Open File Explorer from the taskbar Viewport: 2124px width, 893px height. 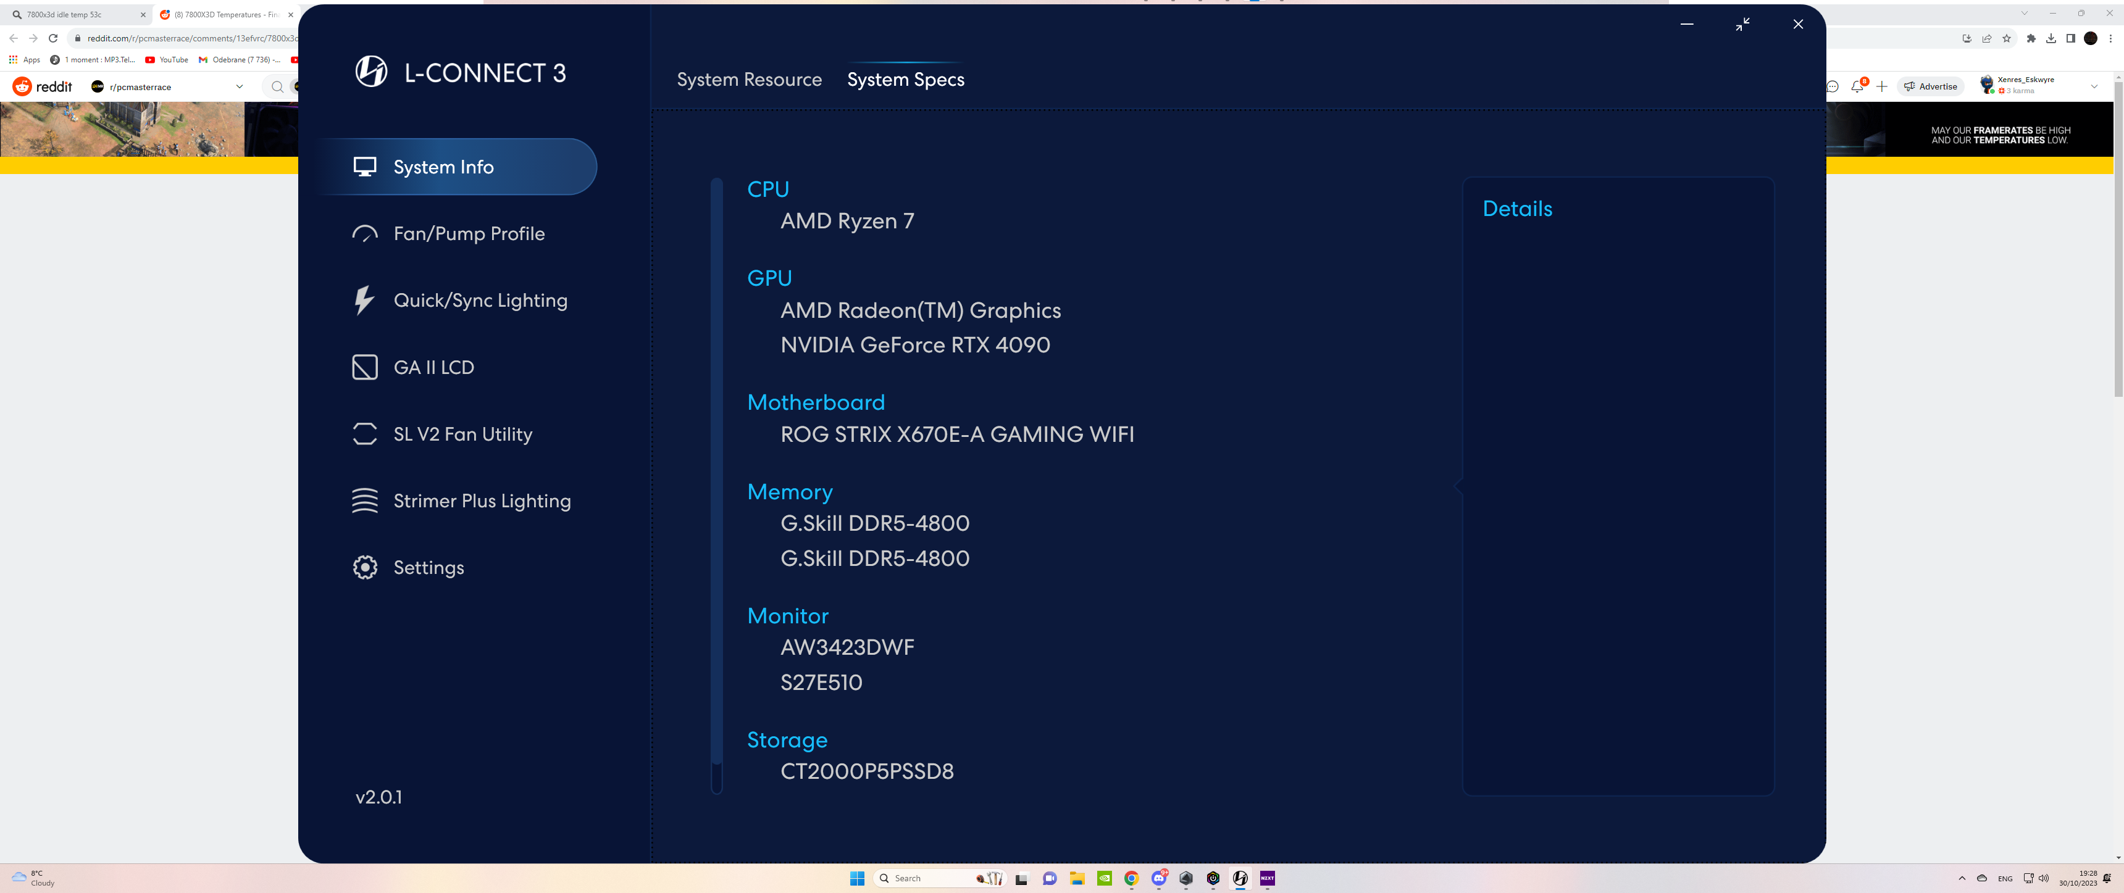1076,878
